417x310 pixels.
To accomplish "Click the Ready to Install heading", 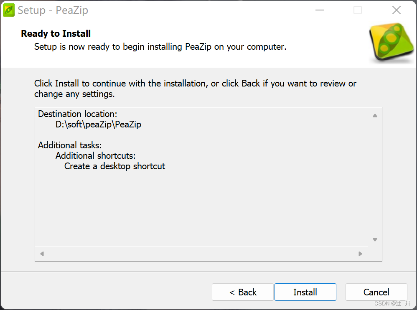I will pyautogui.click(x=56, y=33).
